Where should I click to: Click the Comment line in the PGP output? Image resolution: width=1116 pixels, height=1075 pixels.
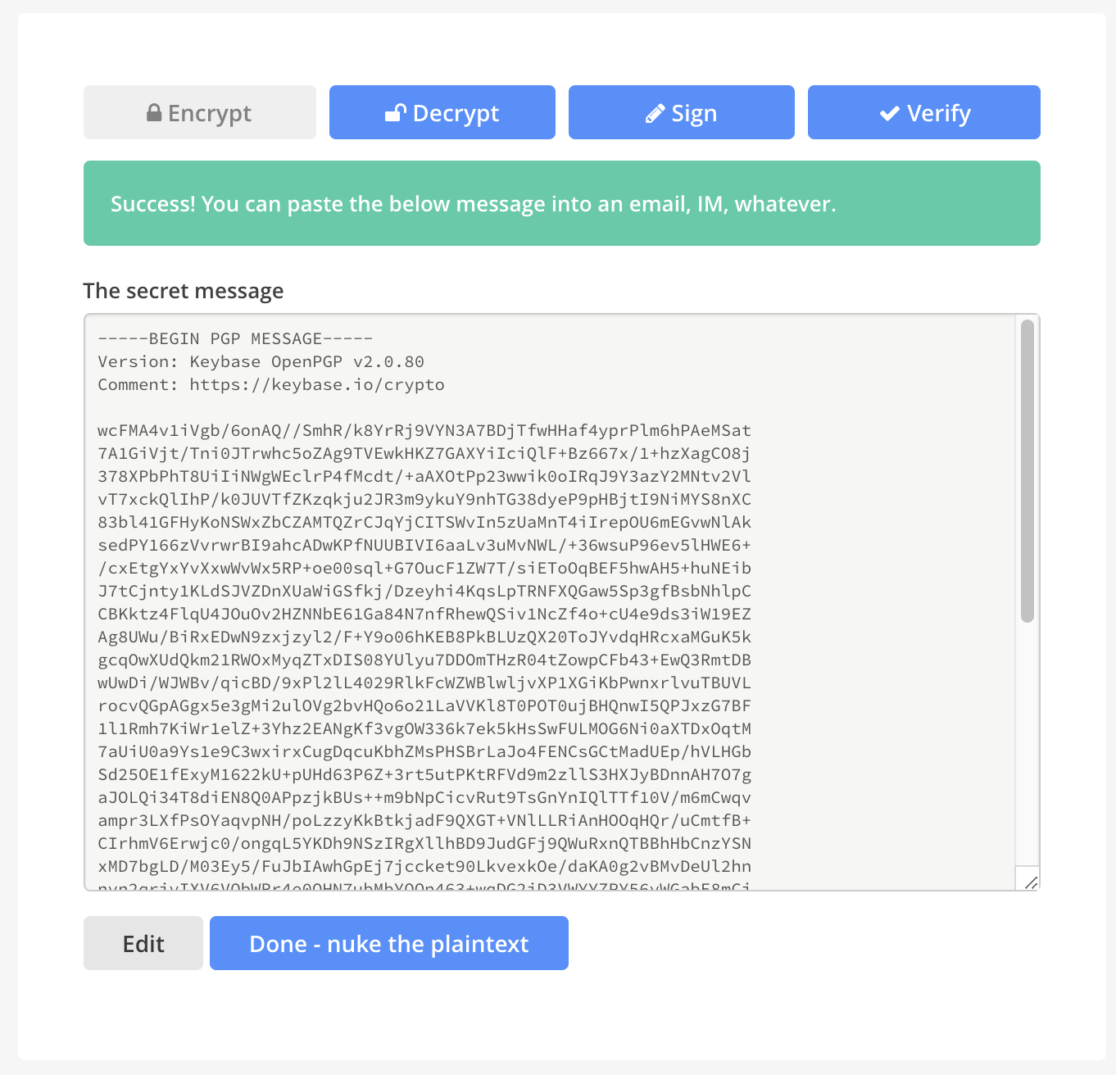pyautogui.click(x=270, y=384)
